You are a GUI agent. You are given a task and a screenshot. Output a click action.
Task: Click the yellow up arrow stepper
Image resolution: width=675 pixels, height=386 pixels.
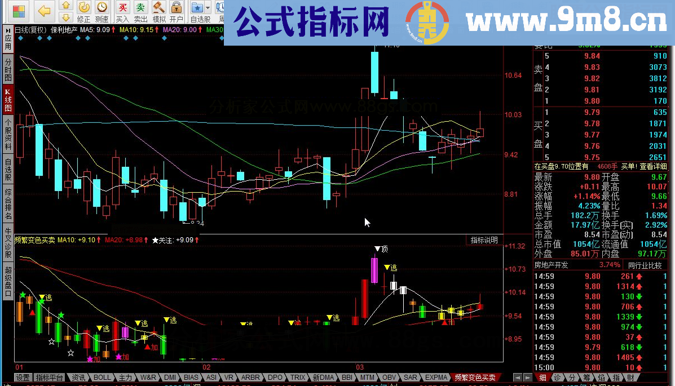[66, 5]
